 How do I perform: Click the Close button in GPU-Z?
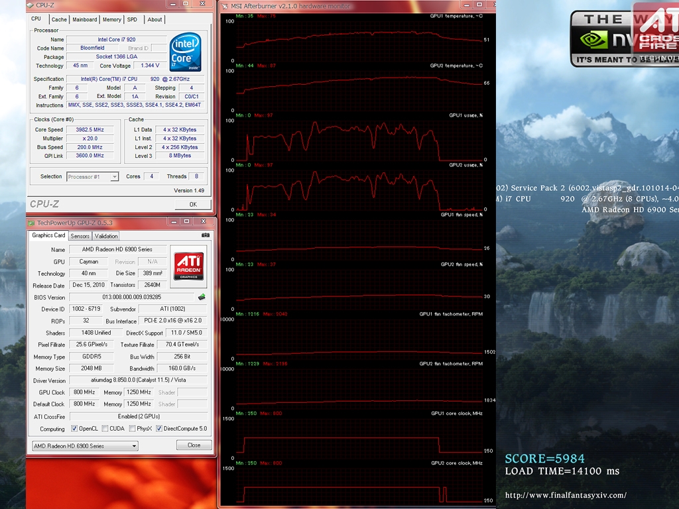tap(194, 445)
